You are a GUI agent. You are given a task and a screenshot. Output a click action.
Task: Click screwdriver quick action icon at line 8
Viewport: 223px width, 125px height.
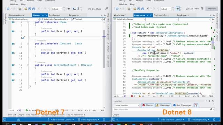pyautogui.click(x=24, y=38)
